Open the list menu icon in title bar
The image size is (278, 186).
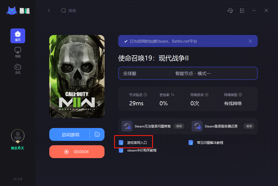coord(242,11)
